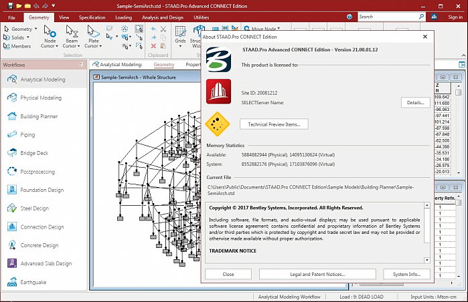Click the undo arrow in the quick access toolbar

tap(36, 5)
